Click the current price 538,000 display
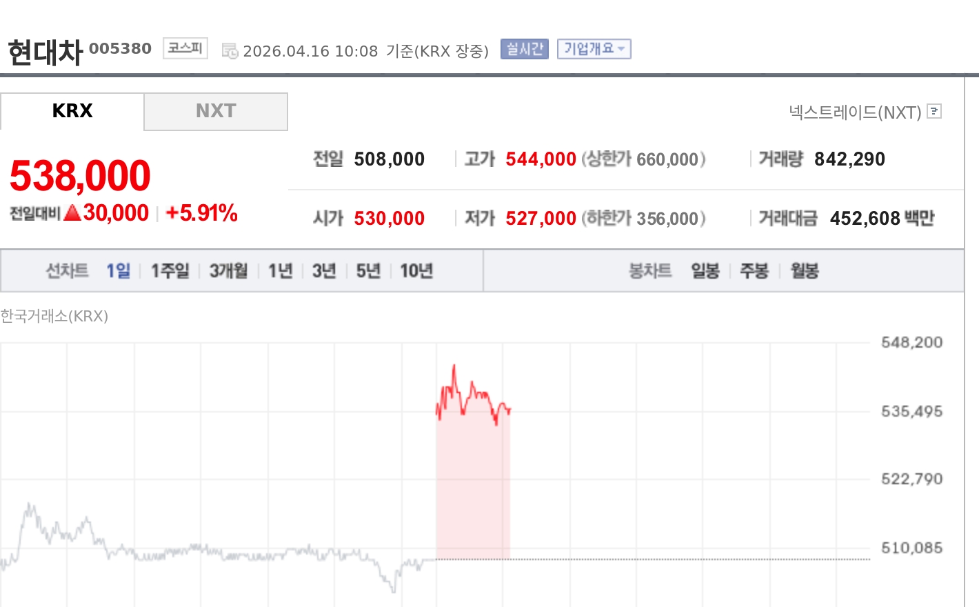Viewport: 979px width, 607px height. click(x=79, y=175)
